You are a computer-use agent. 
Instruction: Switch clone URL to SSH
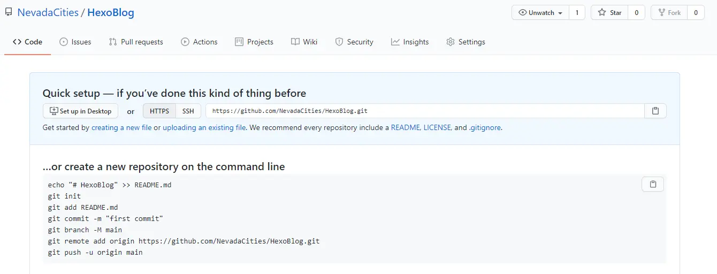(x=188, y=111)
